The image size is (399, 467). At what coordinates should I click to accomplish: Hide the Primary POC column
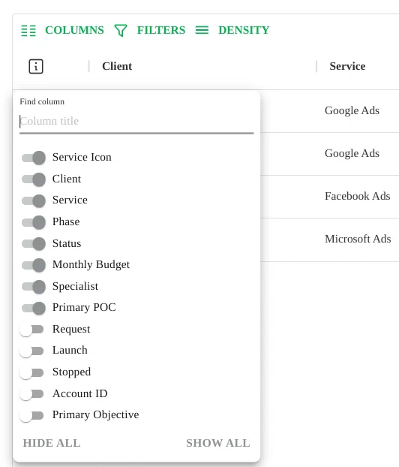tap(34, 308)
